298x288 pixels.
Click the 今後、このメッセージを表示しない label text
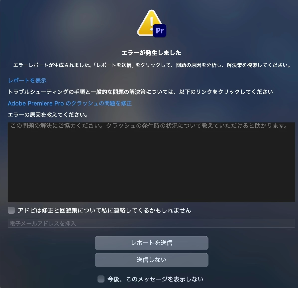(x=155, y=279)
